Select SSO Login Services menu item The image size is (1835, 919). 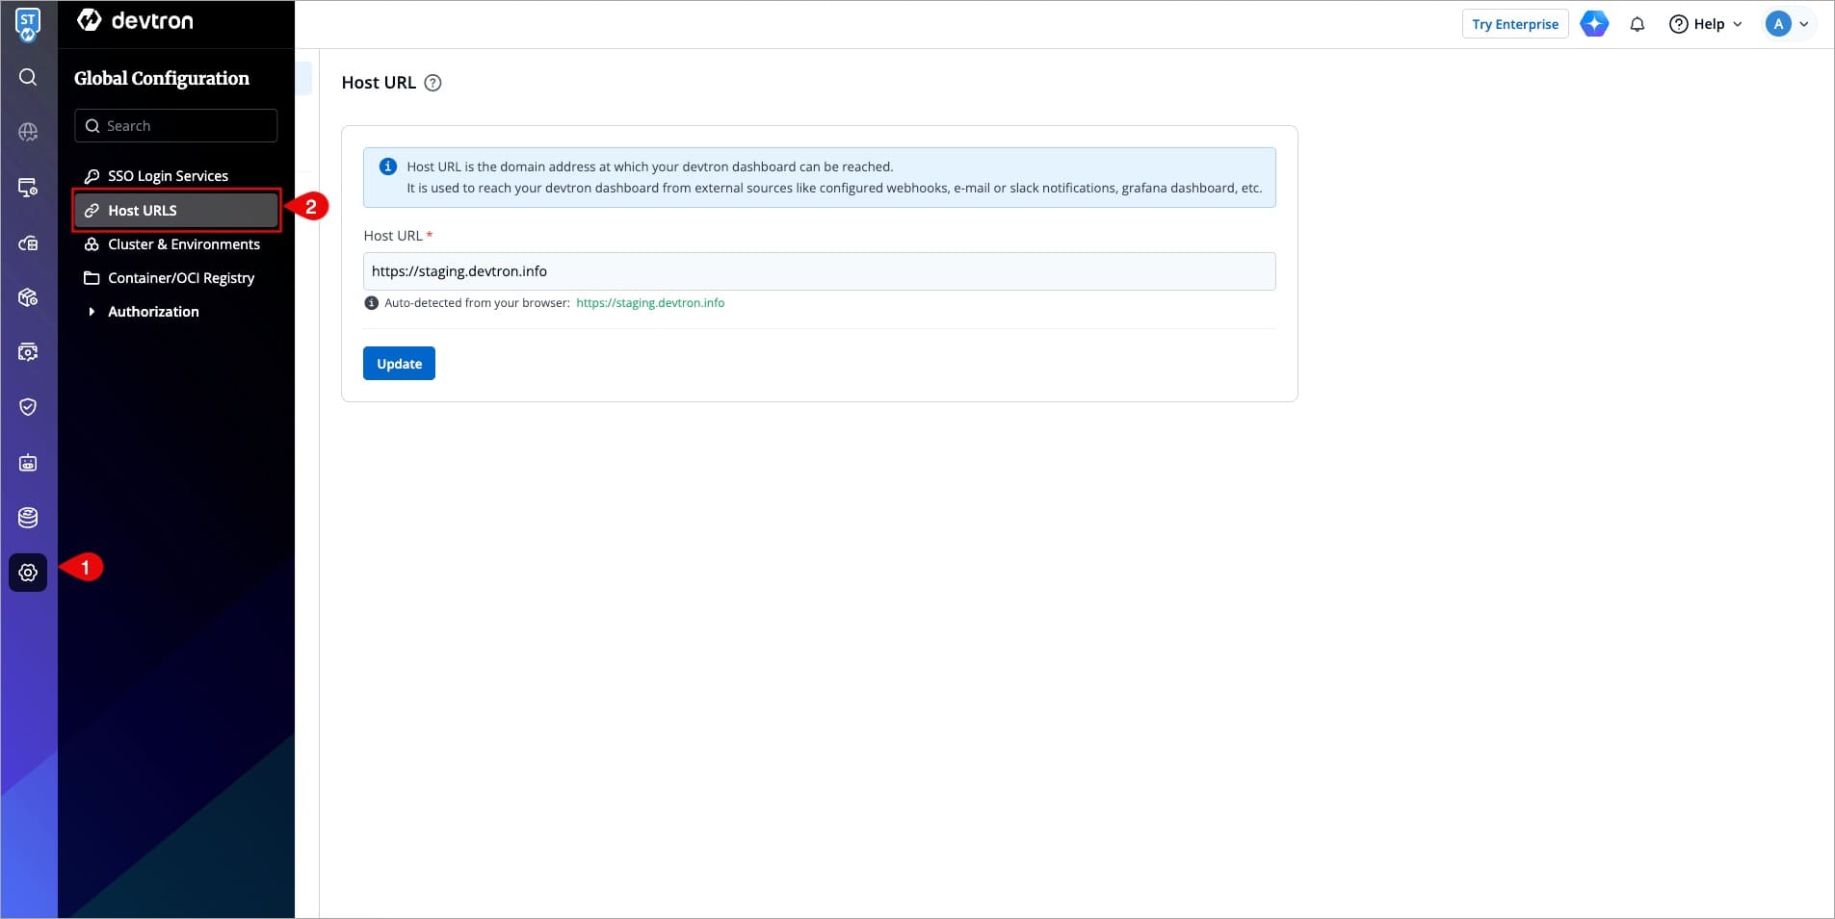(168, 176)
